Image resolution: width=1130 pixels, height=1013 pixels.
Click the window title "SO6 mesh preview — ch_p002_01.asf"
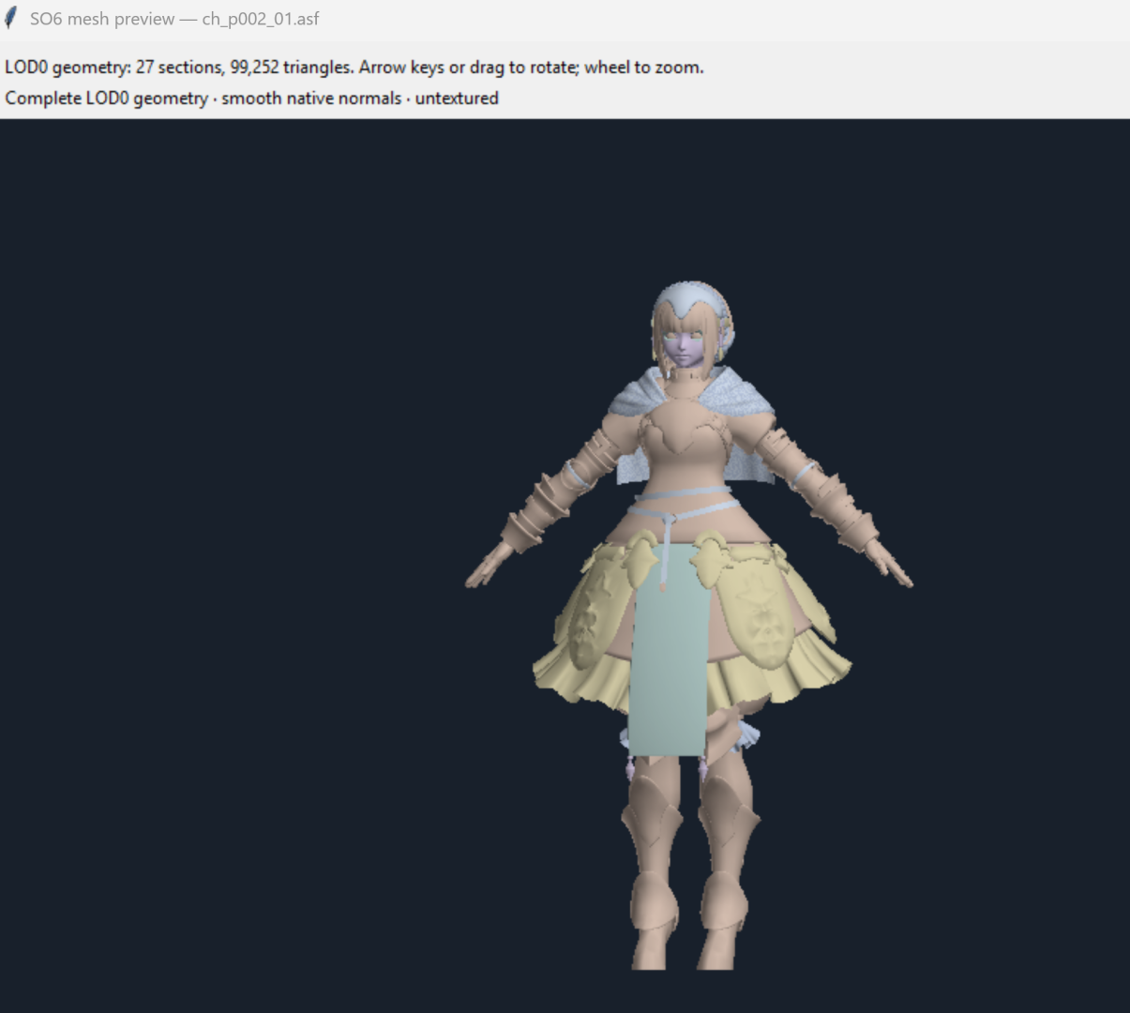point(174,19)
